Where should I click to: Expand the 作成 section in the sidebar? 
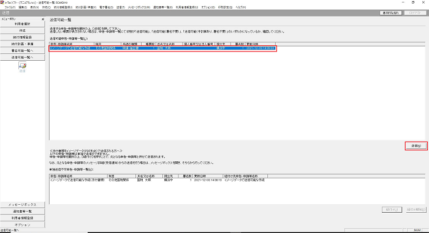pyautogui.click(x=23, y=31)
